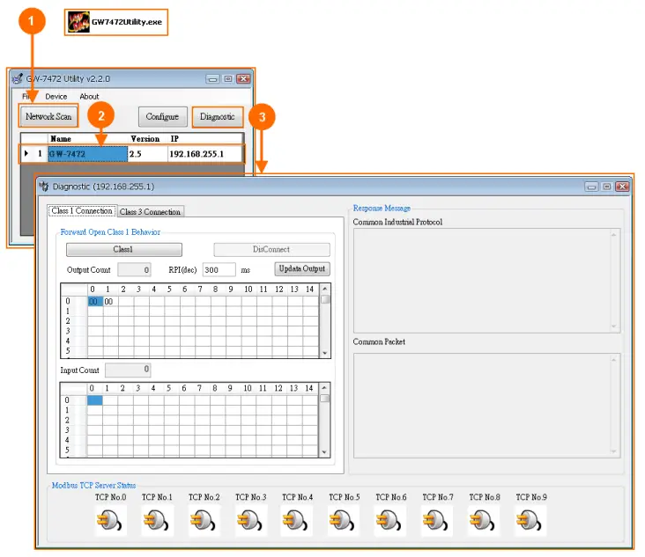
Task: Select output grid cell row 0 column 0
Action: tap(95, 302)
